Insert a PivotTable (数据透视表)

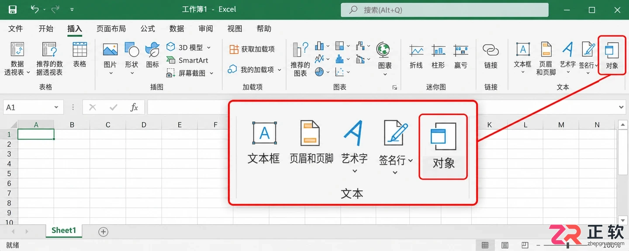click(x=17, y=59)
